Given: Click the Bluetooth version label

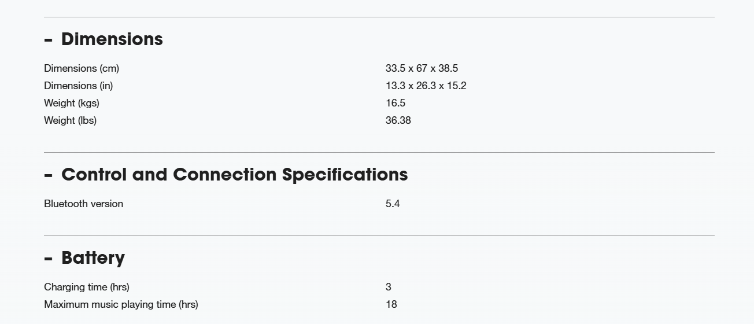Looking at the screenshot, I should pos(83,204).
